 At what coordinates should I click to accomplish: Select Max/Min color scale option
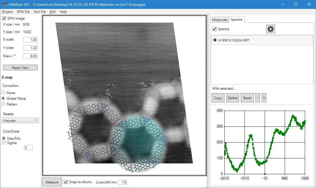4,138
